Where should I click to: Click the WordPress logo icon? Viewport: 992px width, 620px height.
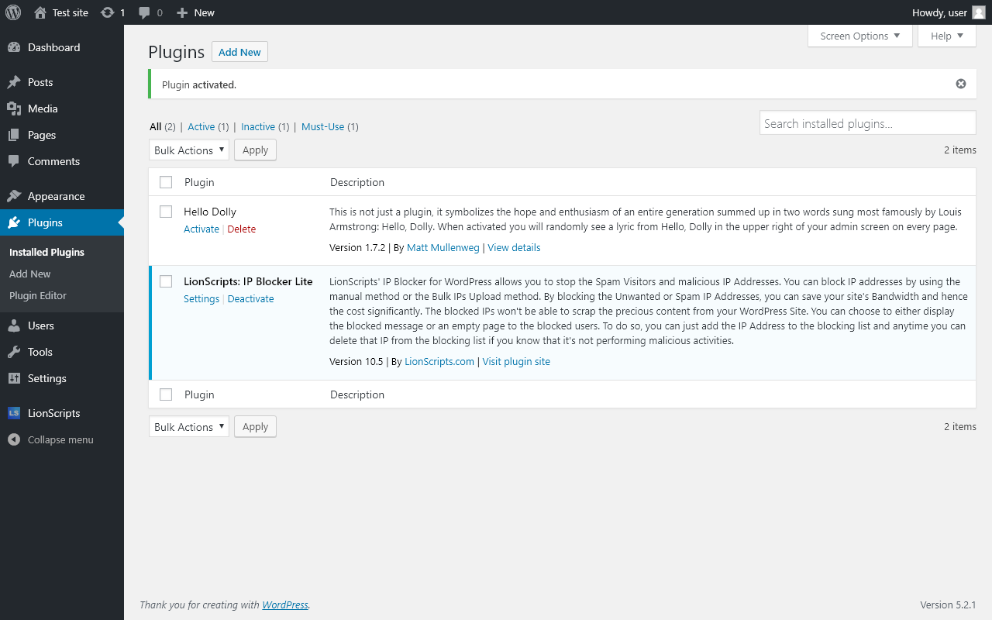13,12
